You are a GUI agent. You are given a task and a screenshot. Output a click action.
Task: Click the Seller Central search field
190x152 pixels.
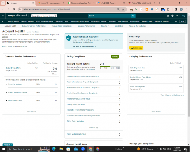click(x=109, y=16)
